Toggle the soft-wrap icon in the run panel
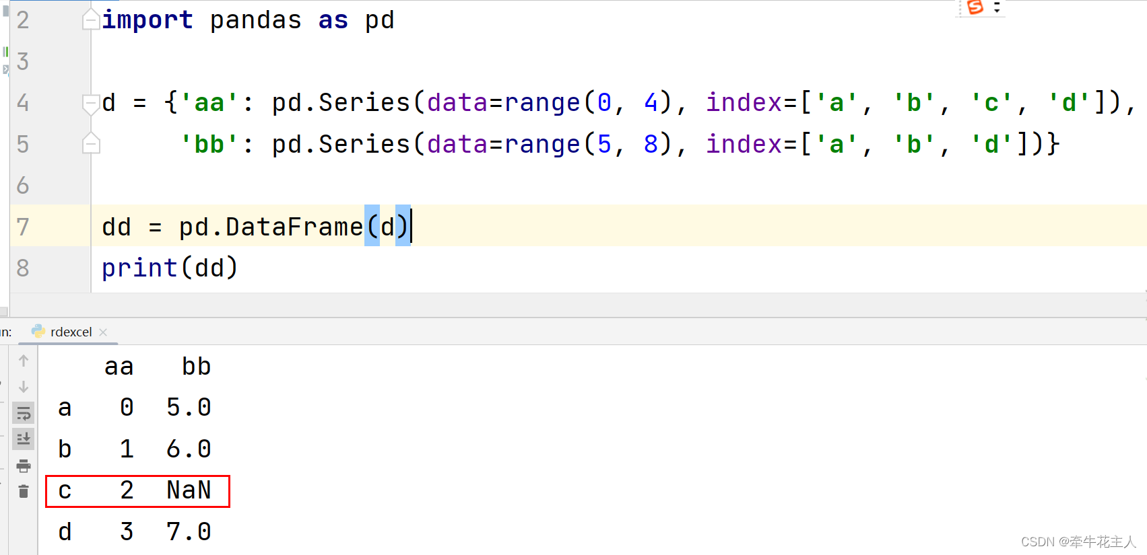Image resolution: width=1147 pixels, height=555 pixels. tap(24, 413)
